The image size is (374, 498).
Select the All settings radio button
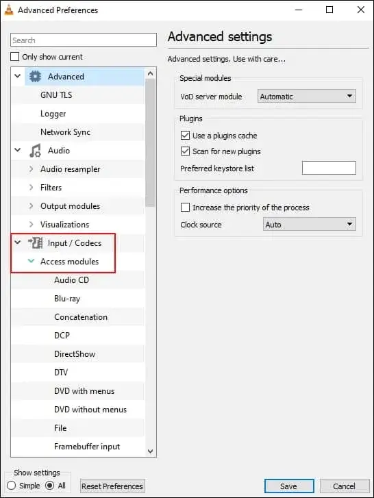(x=50, y=485)
